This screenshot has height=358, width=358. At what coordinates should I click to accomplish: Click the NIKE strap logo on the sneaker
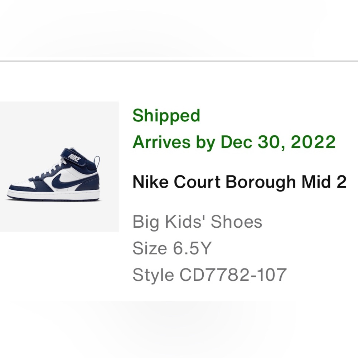75,157
